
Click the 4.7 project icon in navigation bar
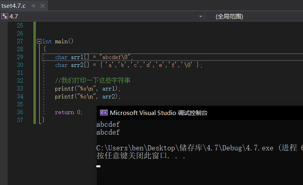coord(5,17)
